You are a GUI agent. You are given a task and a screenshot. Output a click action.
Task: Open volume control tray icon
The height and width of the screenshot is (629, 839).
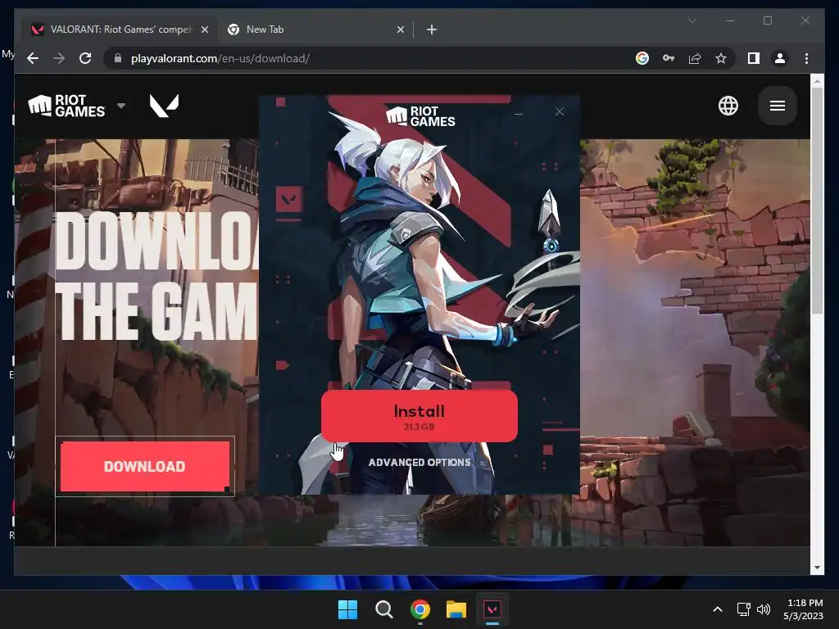pos(764,609)
